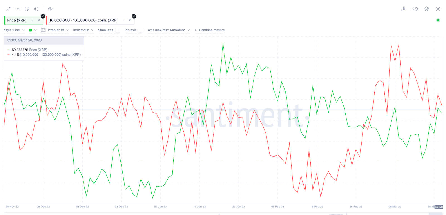
Task: Select the line drawing tool icon
Action: coord(9,9)
